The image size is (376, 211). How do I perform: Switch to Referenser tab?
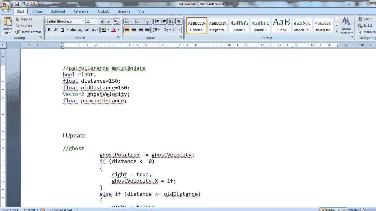[x=82, y=11]
